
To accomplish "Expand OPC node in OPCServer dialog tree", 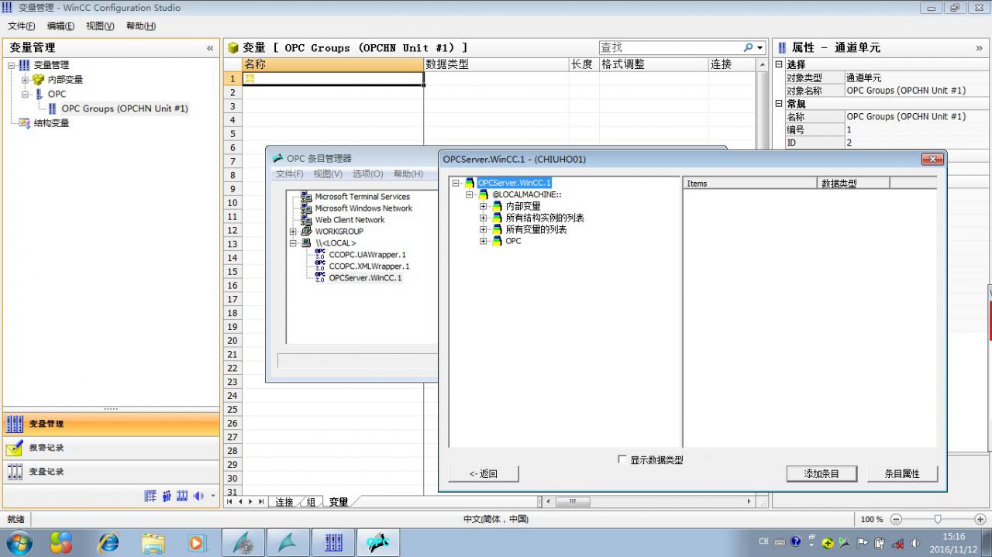I will point(484,241).
